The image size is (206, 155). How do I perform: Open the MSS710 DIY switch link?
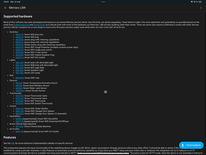click(x=19, y=58)
